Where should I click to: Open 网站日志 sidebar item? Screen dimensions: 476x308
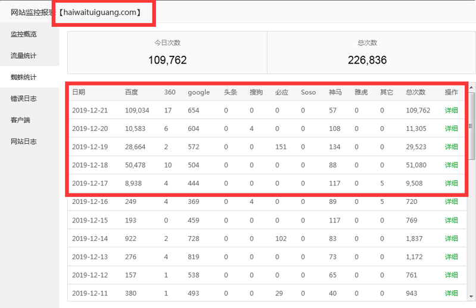(24, 142)
